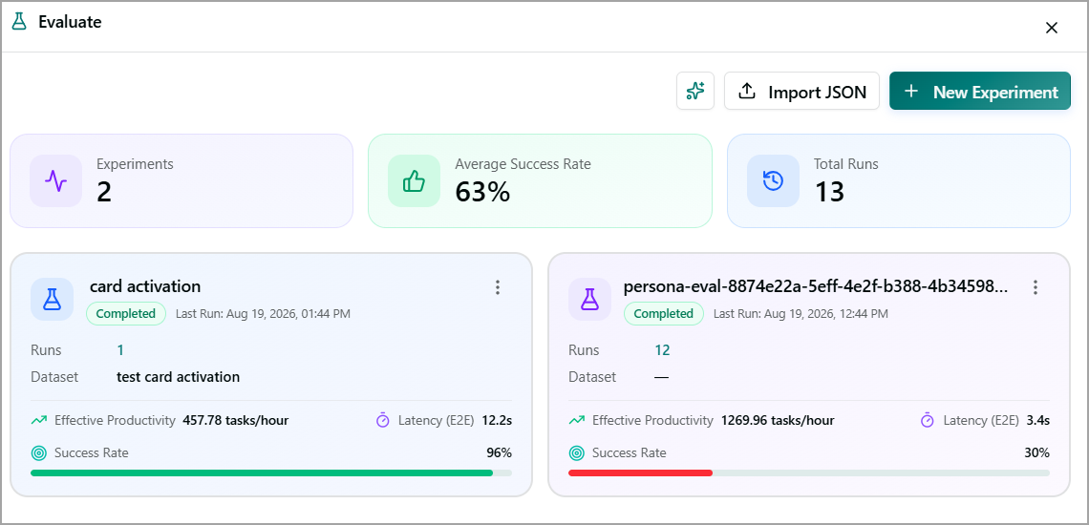Click the Effective Productivity trend icon on card activation

pos(39,420)
